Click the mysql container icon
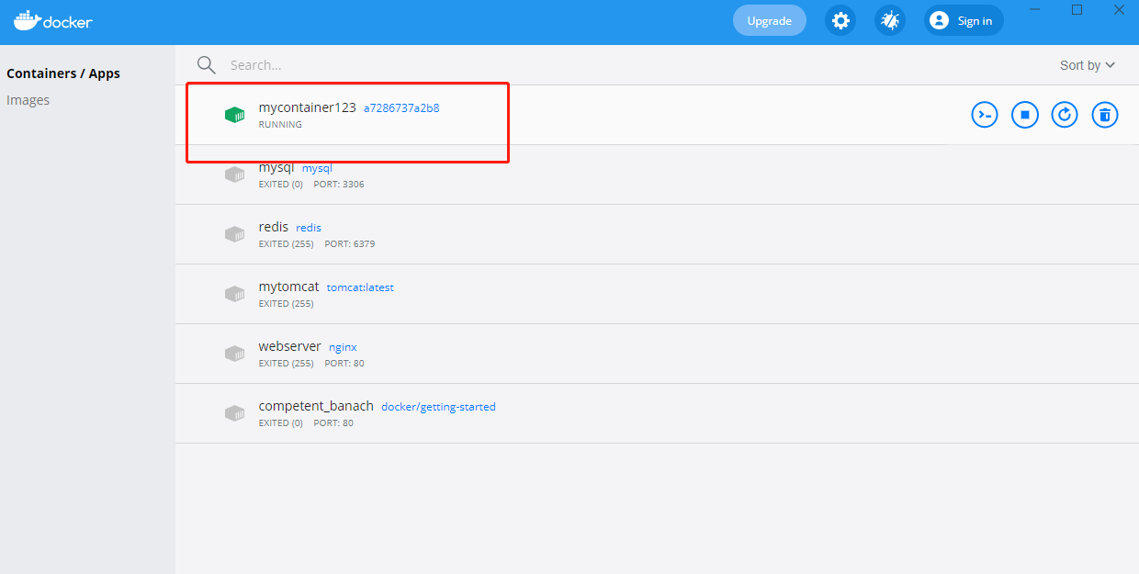This screenshot has width=1139, height=574. (235, 174)
